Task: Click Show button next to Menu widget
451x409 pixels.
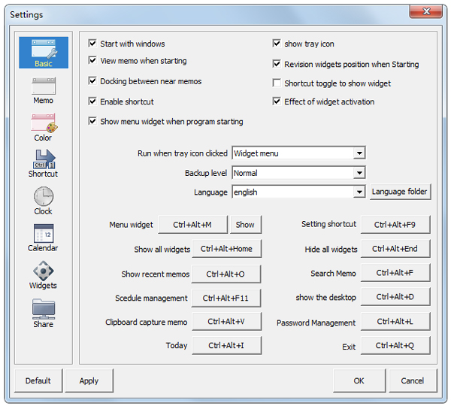Action: [245, 224]
